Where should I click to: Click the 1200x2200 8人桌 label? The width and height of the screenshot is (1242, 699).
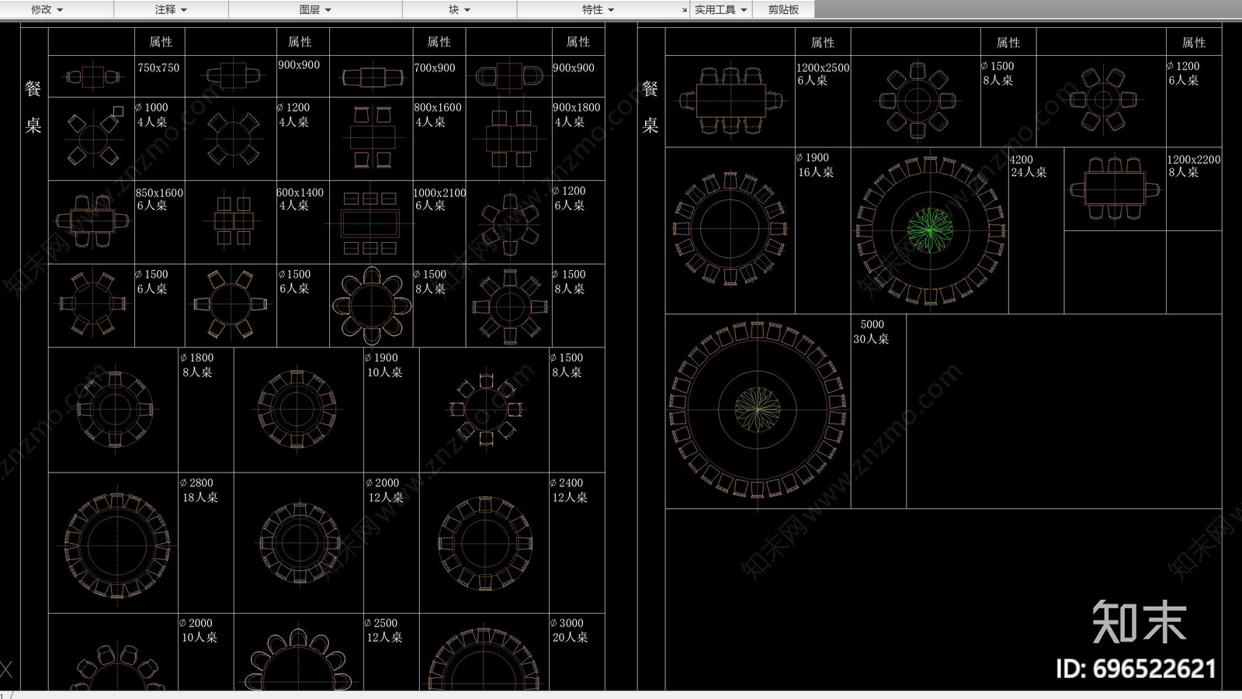[1194, 165]
